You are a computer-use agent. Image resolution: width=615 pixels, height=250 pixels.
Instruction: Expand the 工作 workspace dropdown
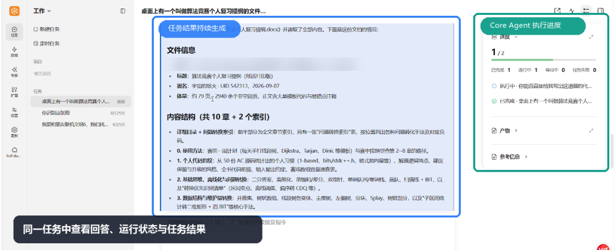point(42,11)
